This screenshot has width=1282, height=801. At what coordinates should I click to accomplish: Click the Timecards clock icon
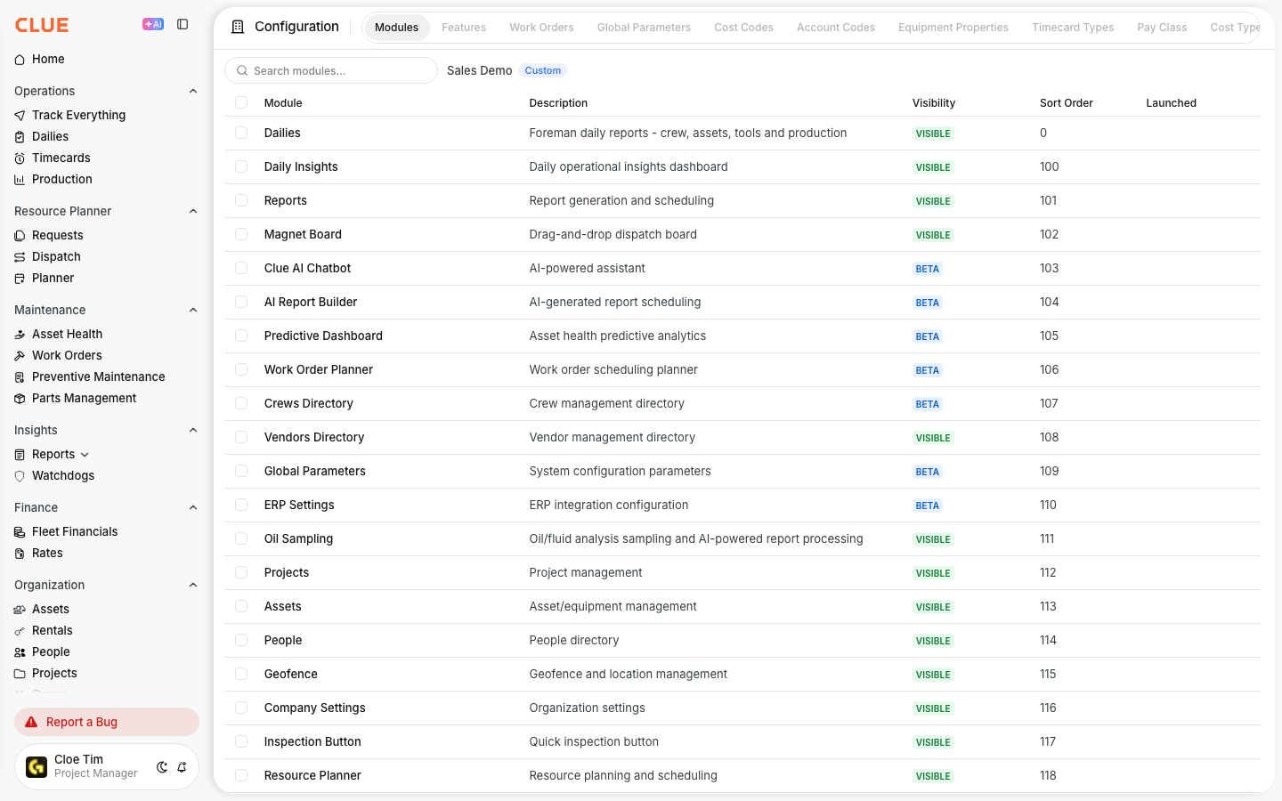tap(20, 158)
